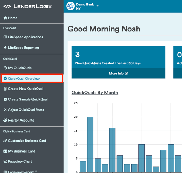Image resolution: width=182 pixels, height=173 pixels.
Task: Click the "Good Morning Noah" greeting
Action: pyautogui.click(x=104, y=29)
